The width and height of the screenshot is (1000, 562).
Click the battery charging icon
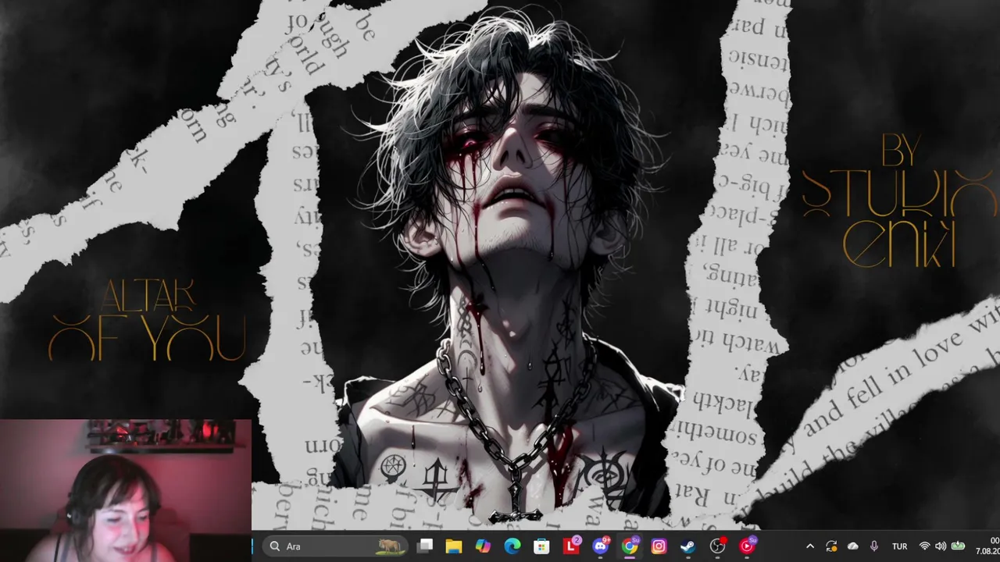point(958,546)
